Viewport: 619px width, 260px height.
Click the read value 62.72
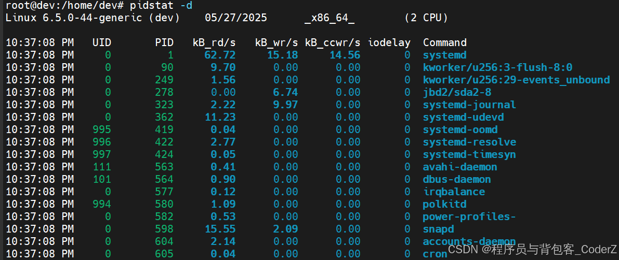point(220,55)
